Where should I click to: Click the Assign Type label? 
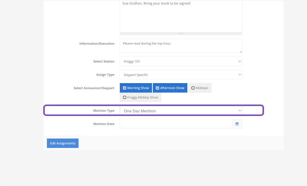coord(105,75)
